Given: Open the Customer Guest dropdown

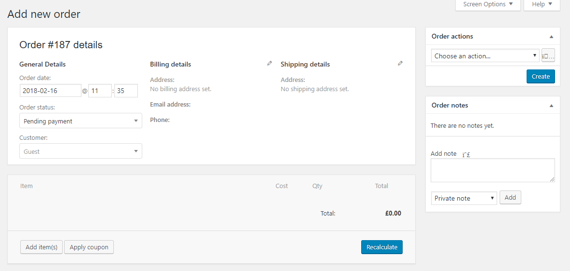Looking at the screenshot, I should click(81, 151).
